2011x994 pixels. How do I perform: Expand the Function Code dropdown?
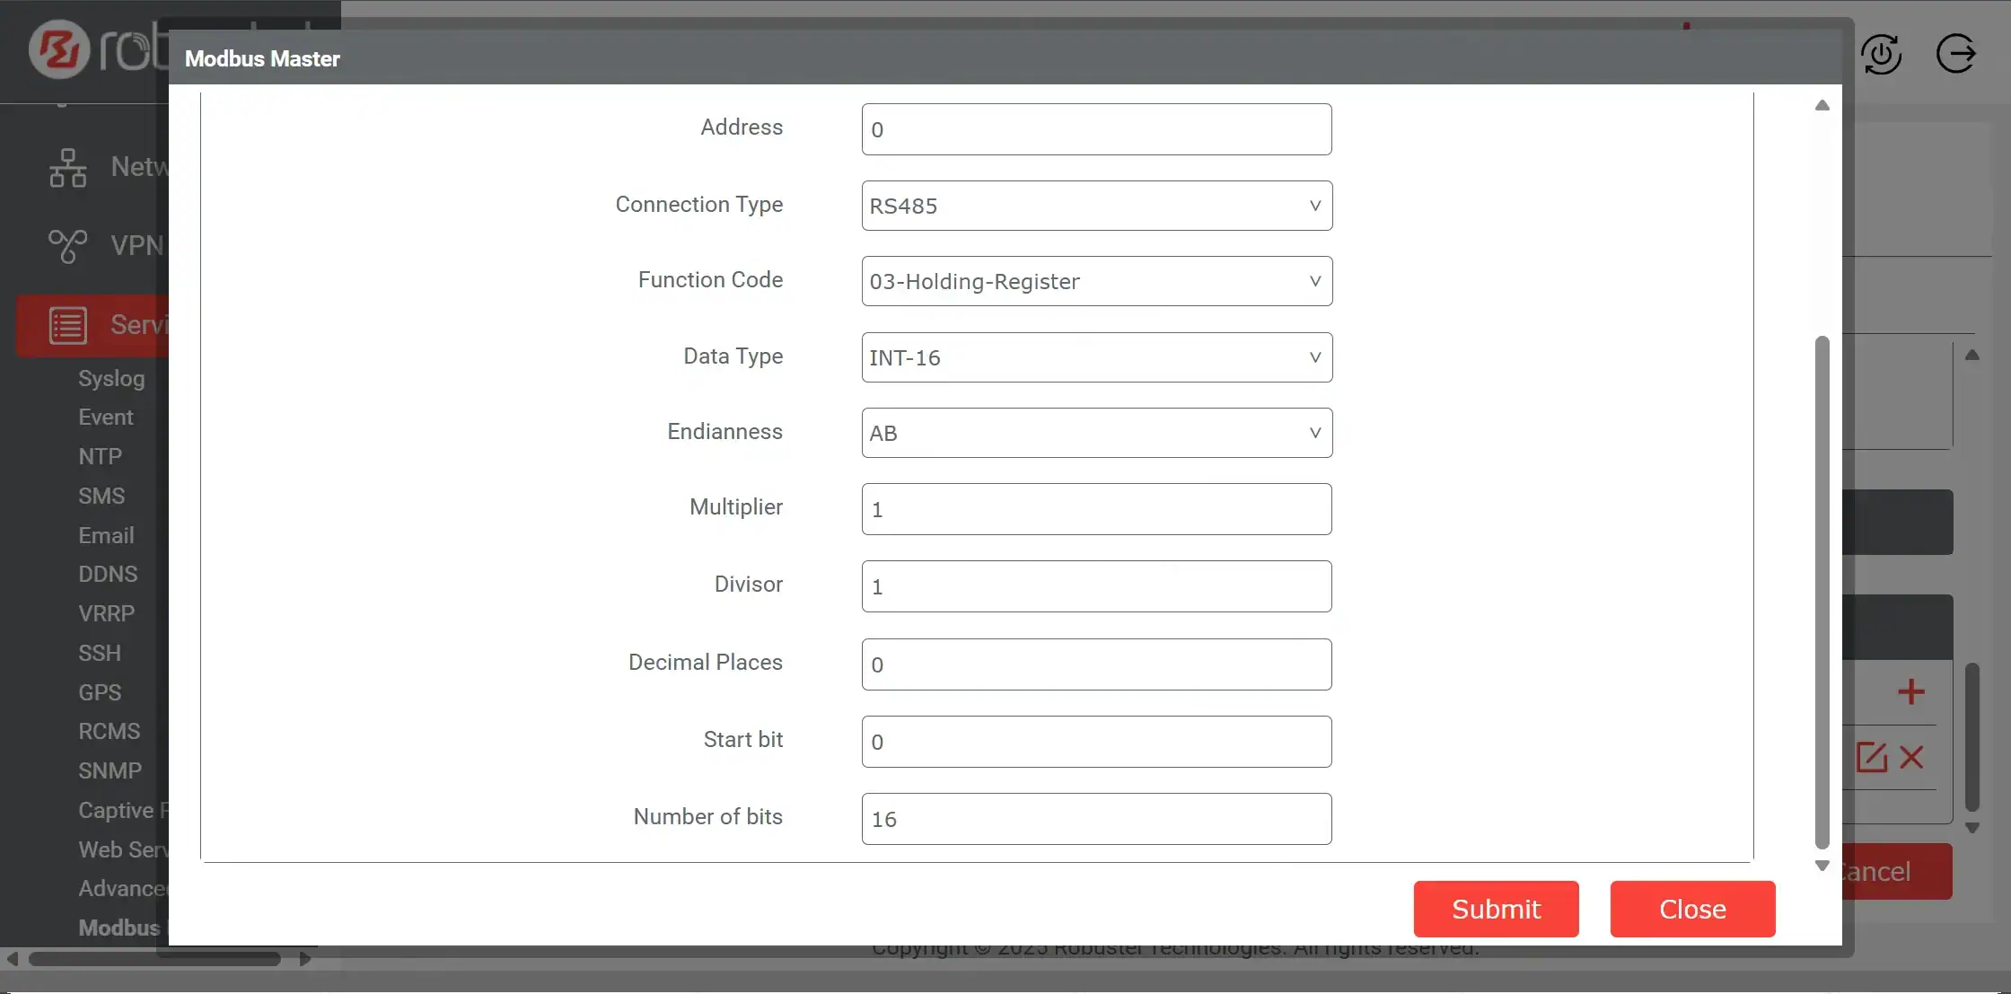click(1096, 281)
